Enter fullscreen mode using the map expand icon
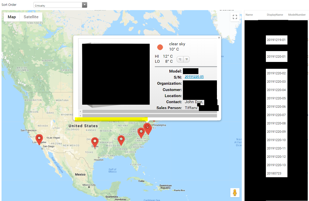This screenshot has width=309, height=201. (235, 17)
